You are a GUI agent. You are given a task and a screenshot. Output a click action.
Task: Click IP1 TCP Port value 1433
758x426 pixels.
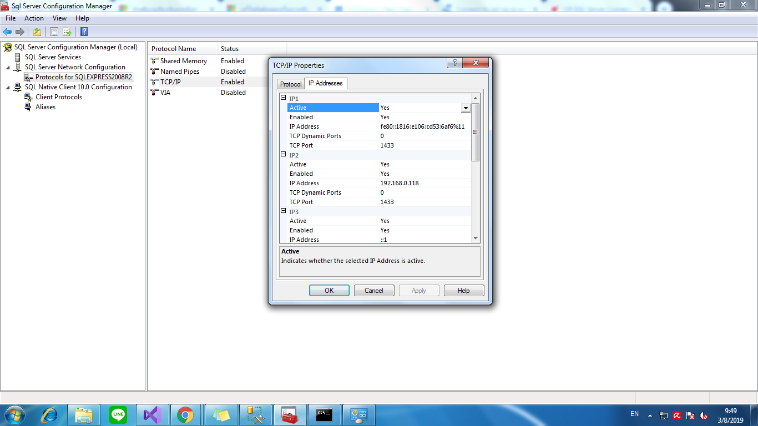coord(387,145)
